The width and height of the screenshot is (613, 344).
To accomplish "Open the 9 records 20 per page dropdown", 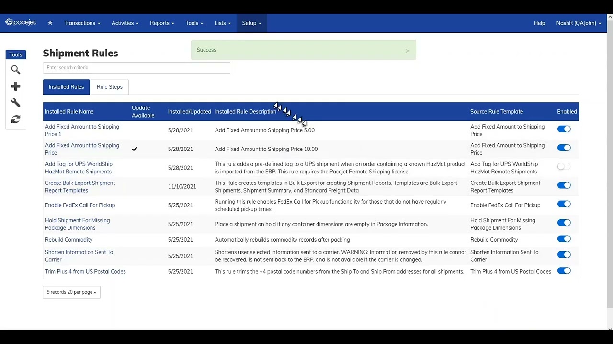I will (x=71, y=292).
